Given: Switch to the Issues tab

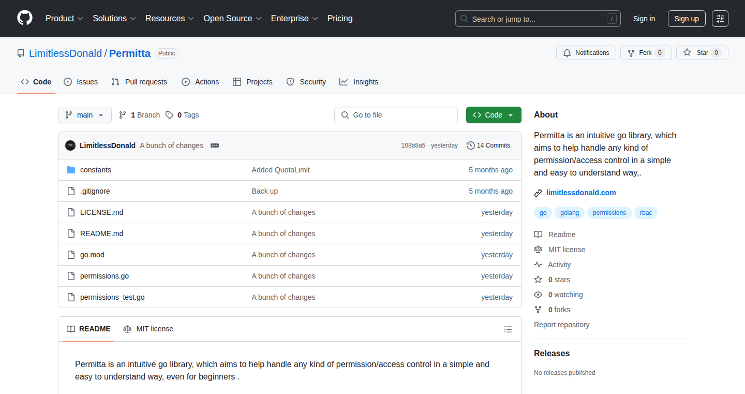Looking at the screenshot, I should pyautogui.click(x=81, y=82).
